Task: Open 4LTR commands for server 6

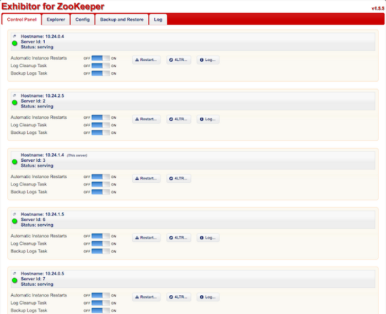Action: click(x=179, y=238)
